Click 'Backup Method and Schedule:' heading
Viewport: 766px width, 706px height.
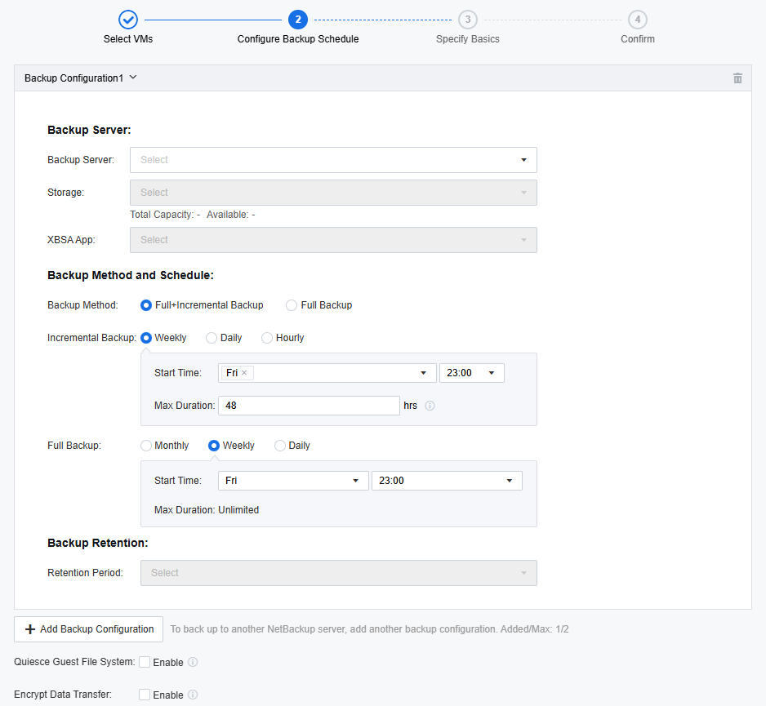coord(131,275)
